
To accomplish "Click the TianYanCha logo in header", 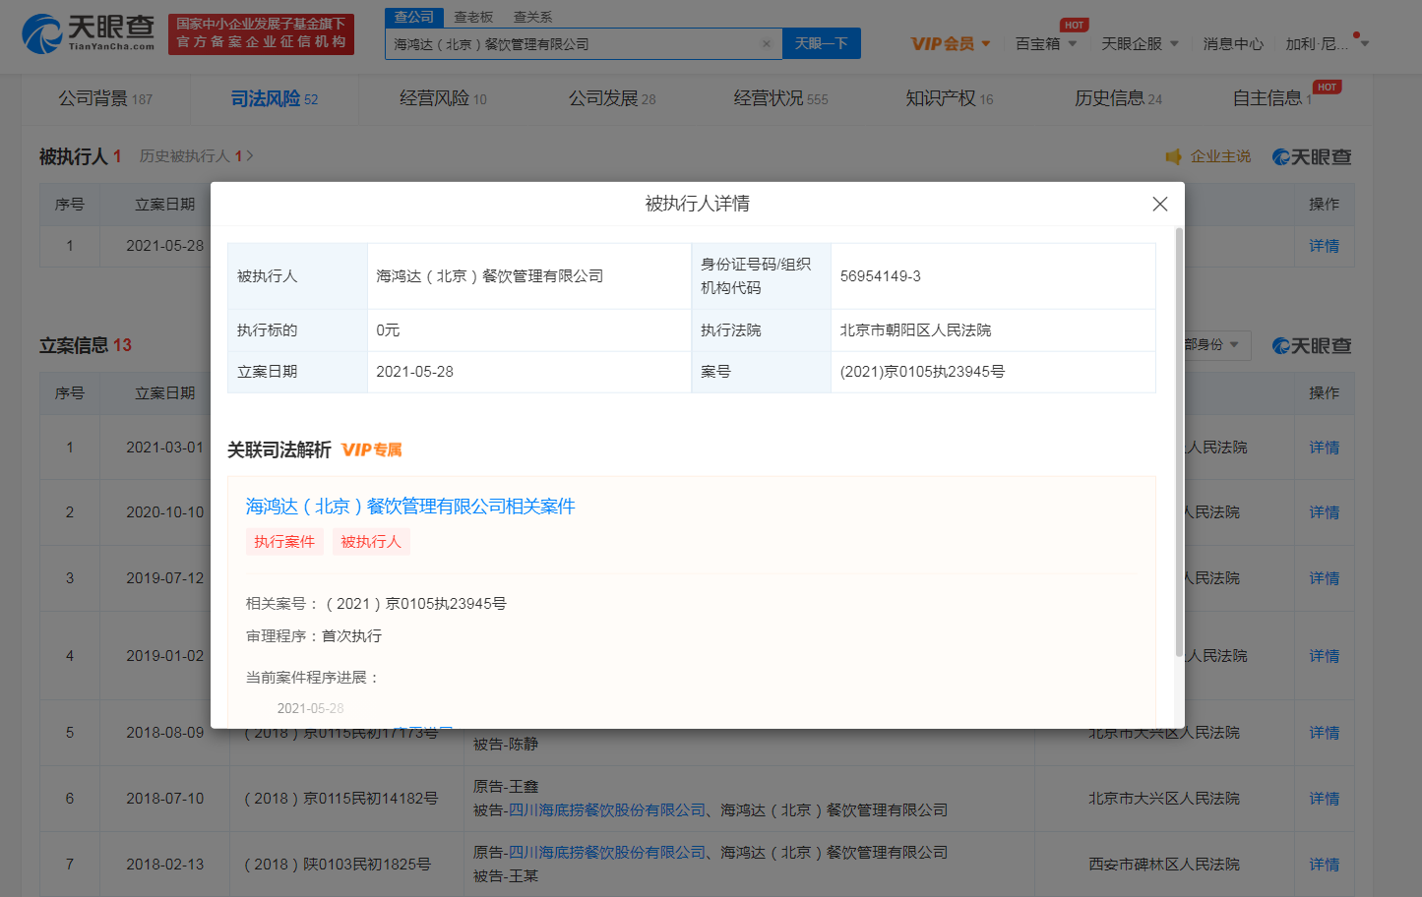I will (x=89, y=33).
